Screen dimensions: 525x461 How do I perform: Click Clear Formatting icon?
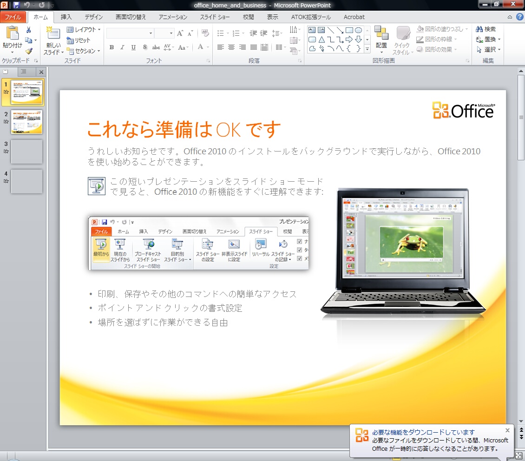(x=205, y=33)
